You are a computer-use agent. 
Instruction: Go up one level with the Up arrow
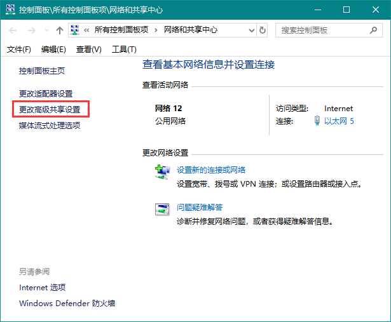coord(60,30)
